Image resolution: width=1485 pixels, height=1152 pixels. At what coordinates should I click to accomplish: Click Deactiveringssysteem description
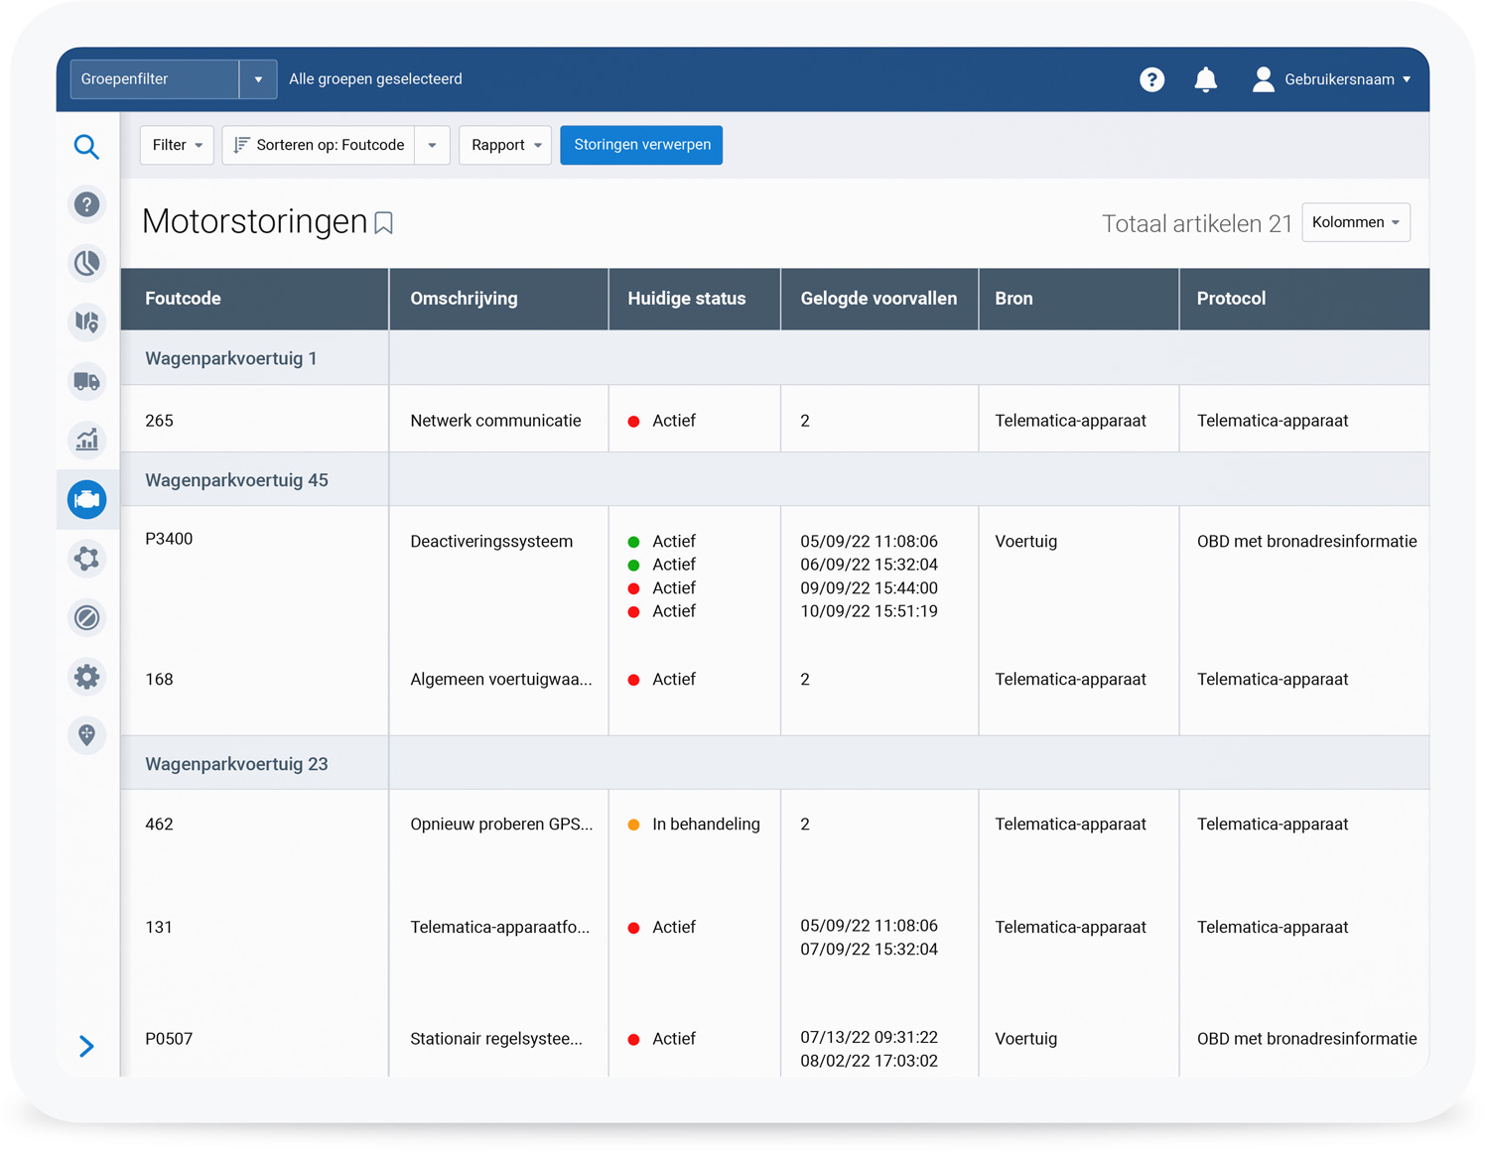(x=491, y=542)
